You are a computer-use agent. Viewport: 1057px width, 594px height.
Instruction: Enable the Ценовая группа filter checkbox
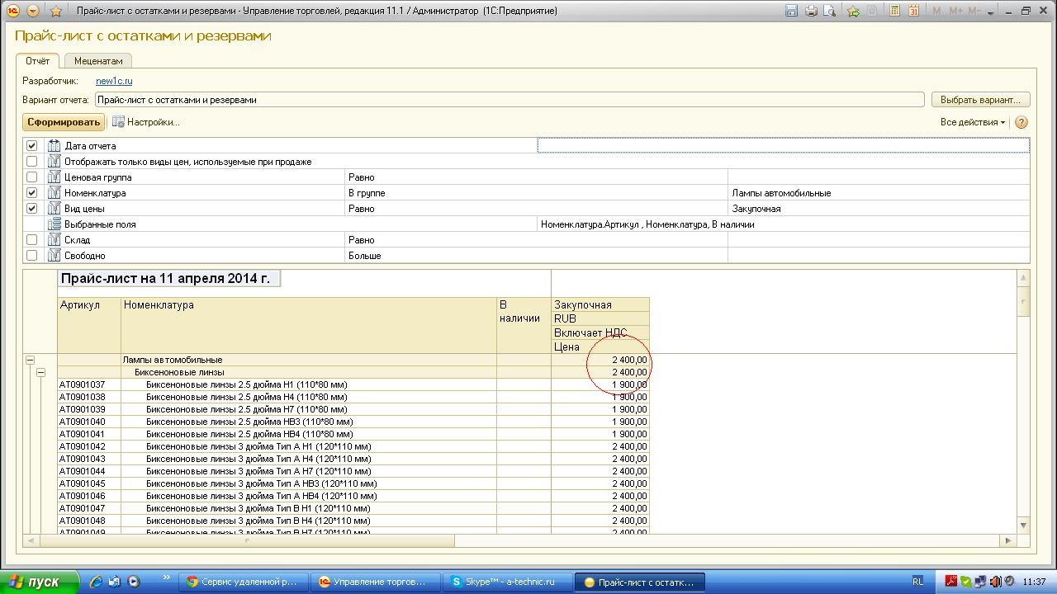tap(31, 177)
